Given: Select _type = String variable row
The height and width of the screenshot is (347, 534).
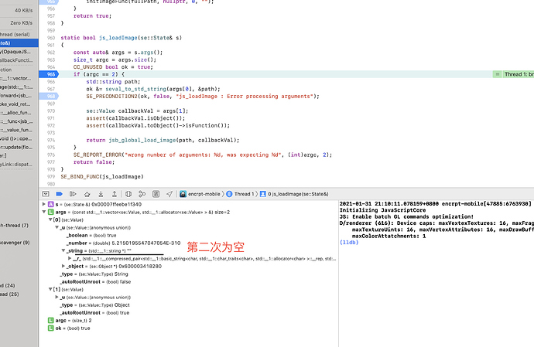Looking at the screenshot, I should click(94, 274).
